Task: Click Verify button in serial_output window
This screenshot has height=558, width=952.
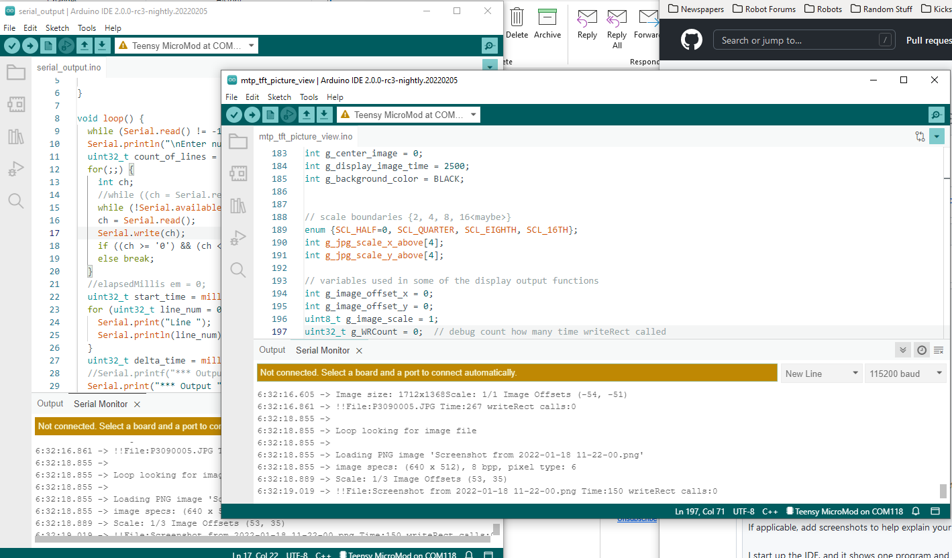Action: (x=12, y=46)
